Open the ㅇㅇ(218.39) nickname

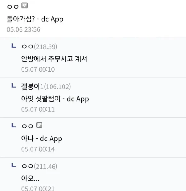click(x=39, y=47)
